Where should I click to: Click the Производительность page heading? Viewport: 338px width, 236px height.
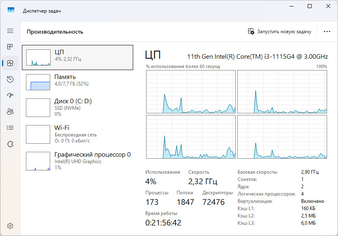pyautogui.click(x=55, y=32)
